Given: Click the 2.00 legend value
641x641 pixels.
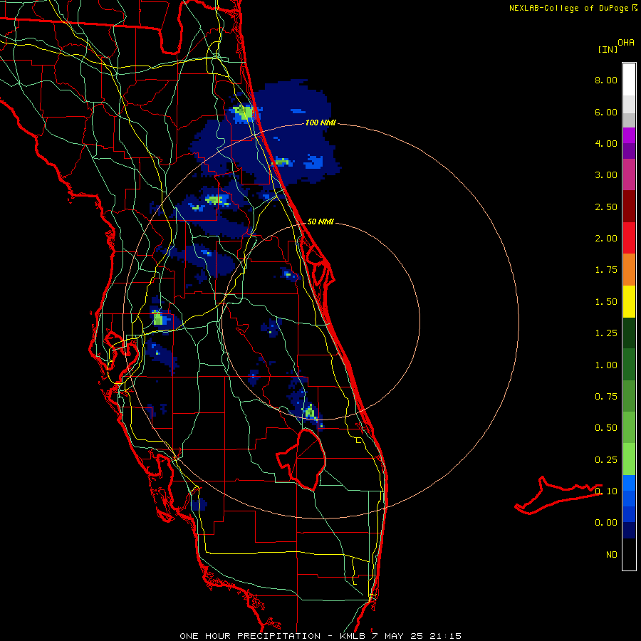Looking at the screenshot, I should pos(606,239).
